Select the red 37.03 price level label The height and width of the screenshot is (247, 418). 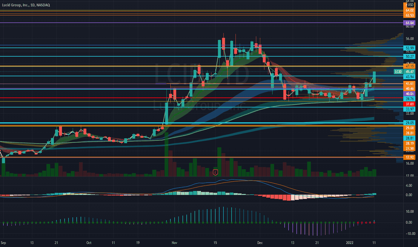[x=409, y=104]
